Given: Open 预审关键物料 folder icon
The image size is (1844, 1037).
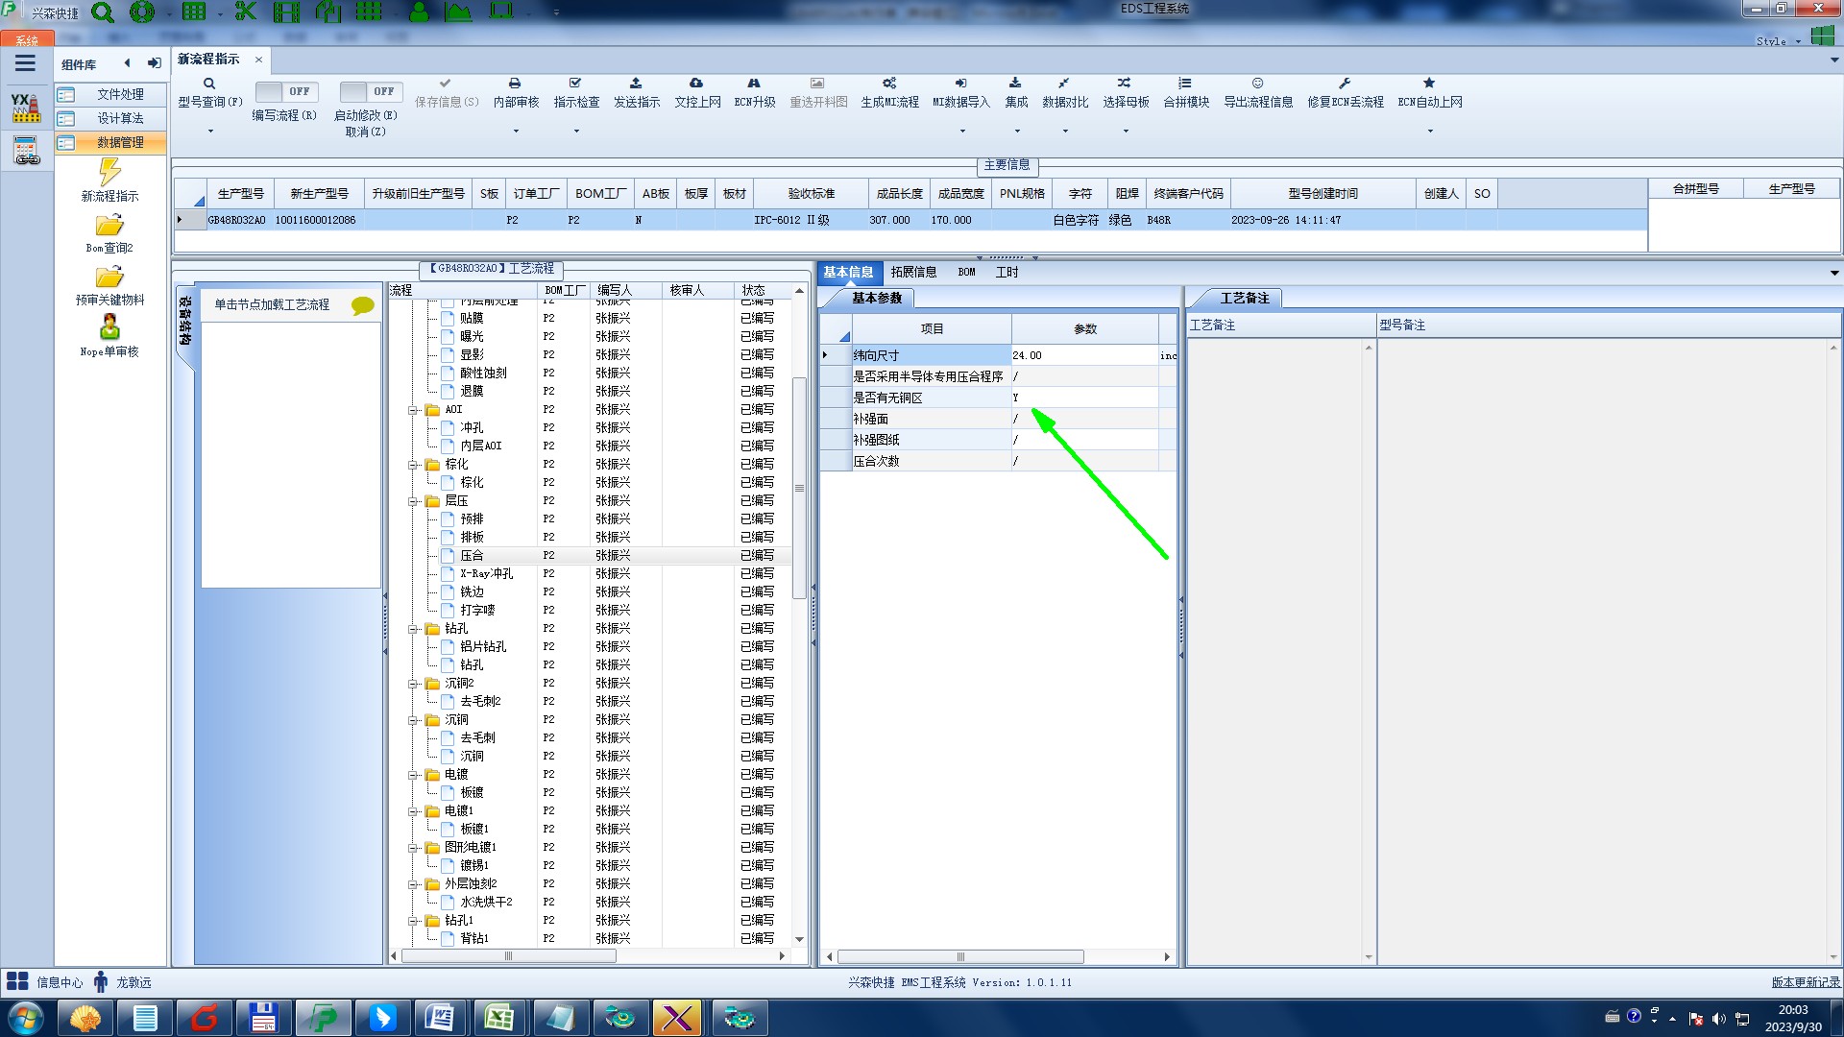Looking at the screenshot, I should coord(109,277).
